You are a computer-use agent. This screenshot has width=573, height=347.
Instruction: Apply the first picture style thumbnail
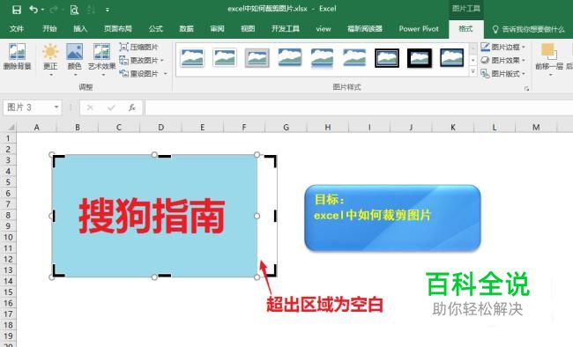click(192, 58)
